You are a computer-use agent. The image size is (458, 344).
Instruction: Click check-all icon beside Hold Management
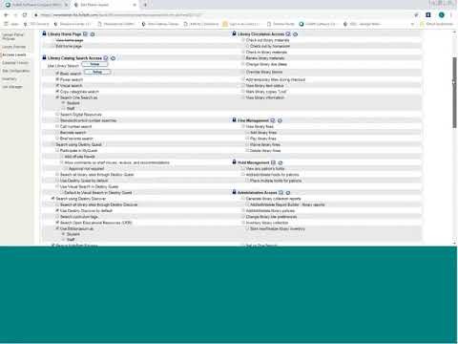click(273, 162)
